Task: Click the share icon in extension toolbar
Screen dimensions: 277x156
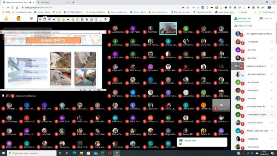Action: coord(78,19)
